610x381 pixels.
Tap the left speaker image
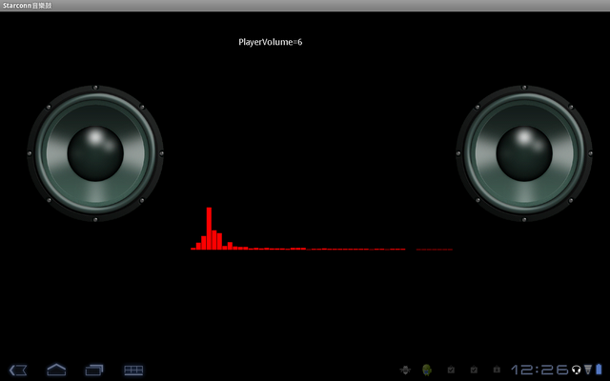[95, 153]
